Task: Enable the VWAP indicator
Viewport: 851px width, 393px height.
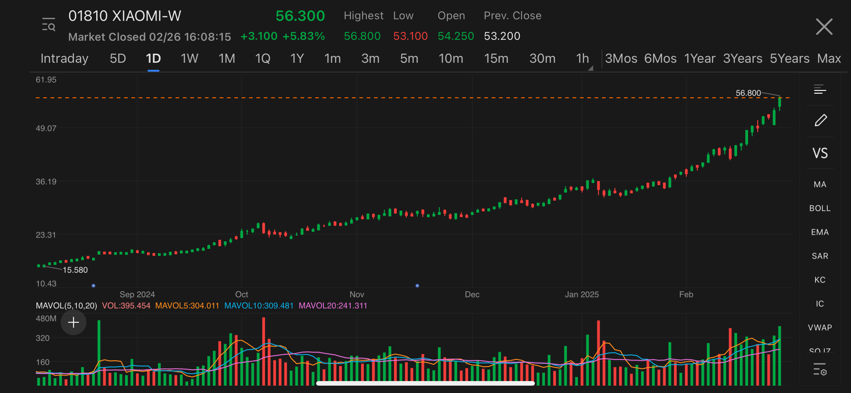Action: point(820,327)
